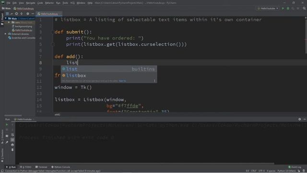
Task: Pin the Run tab with the pin icon
Action: coord(7,142)
